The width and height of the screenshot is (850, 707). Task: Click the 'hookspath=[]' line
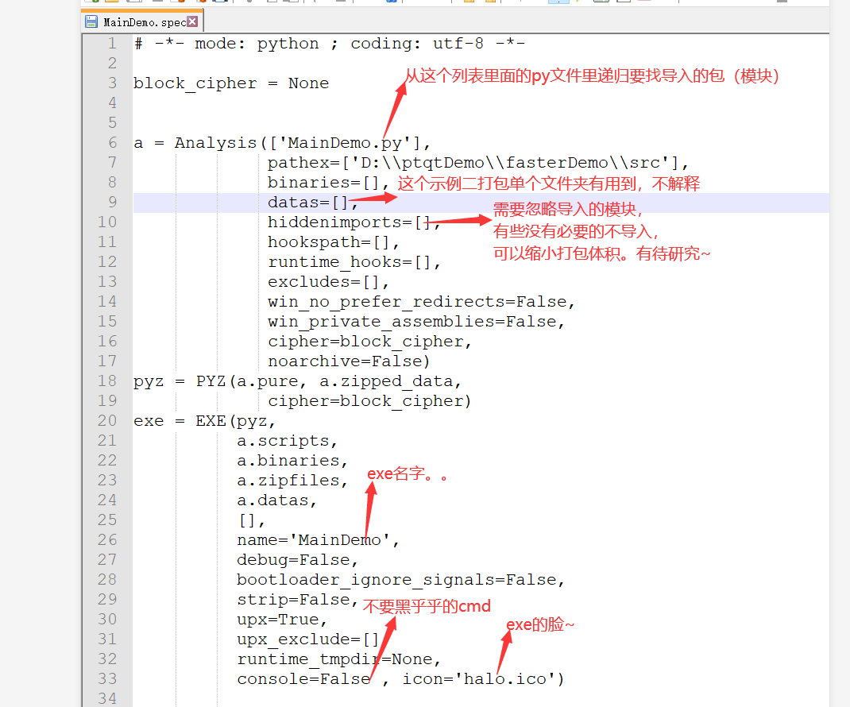(x=334, y=242)
